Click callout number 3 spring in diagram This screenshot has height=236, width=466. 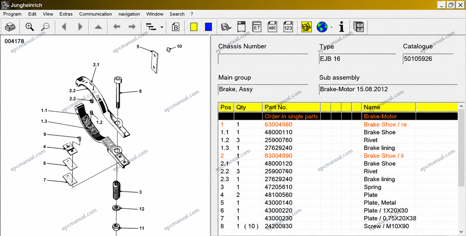click(x=140, y=192)
